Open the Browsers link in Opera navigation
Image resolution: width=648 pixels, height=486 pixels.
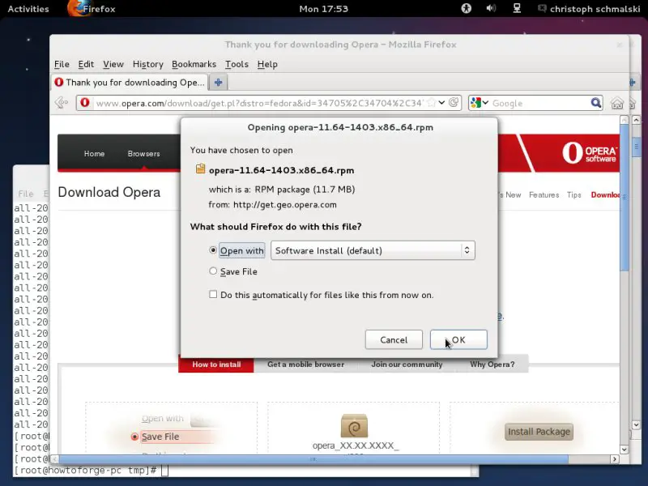pos(144,153)
